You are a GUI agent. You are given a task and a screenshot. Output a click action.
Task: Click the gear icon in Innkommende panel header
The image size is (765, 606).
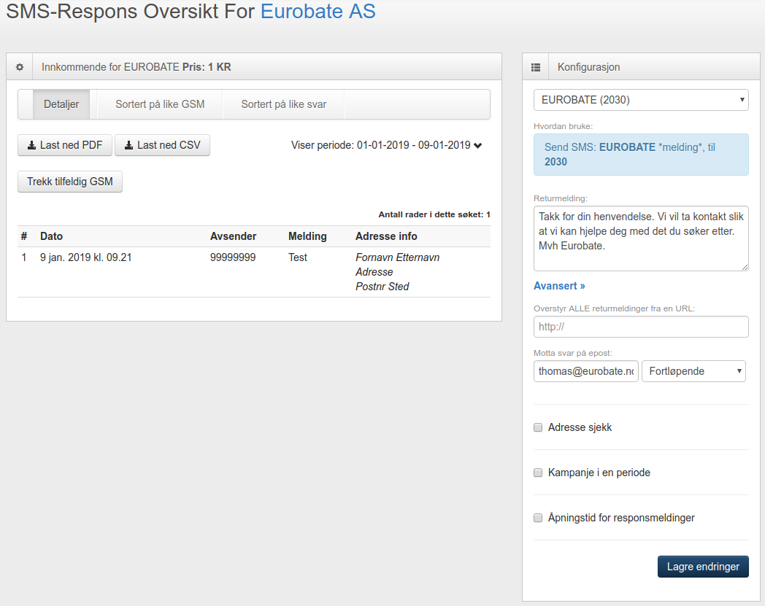[20, 67]
